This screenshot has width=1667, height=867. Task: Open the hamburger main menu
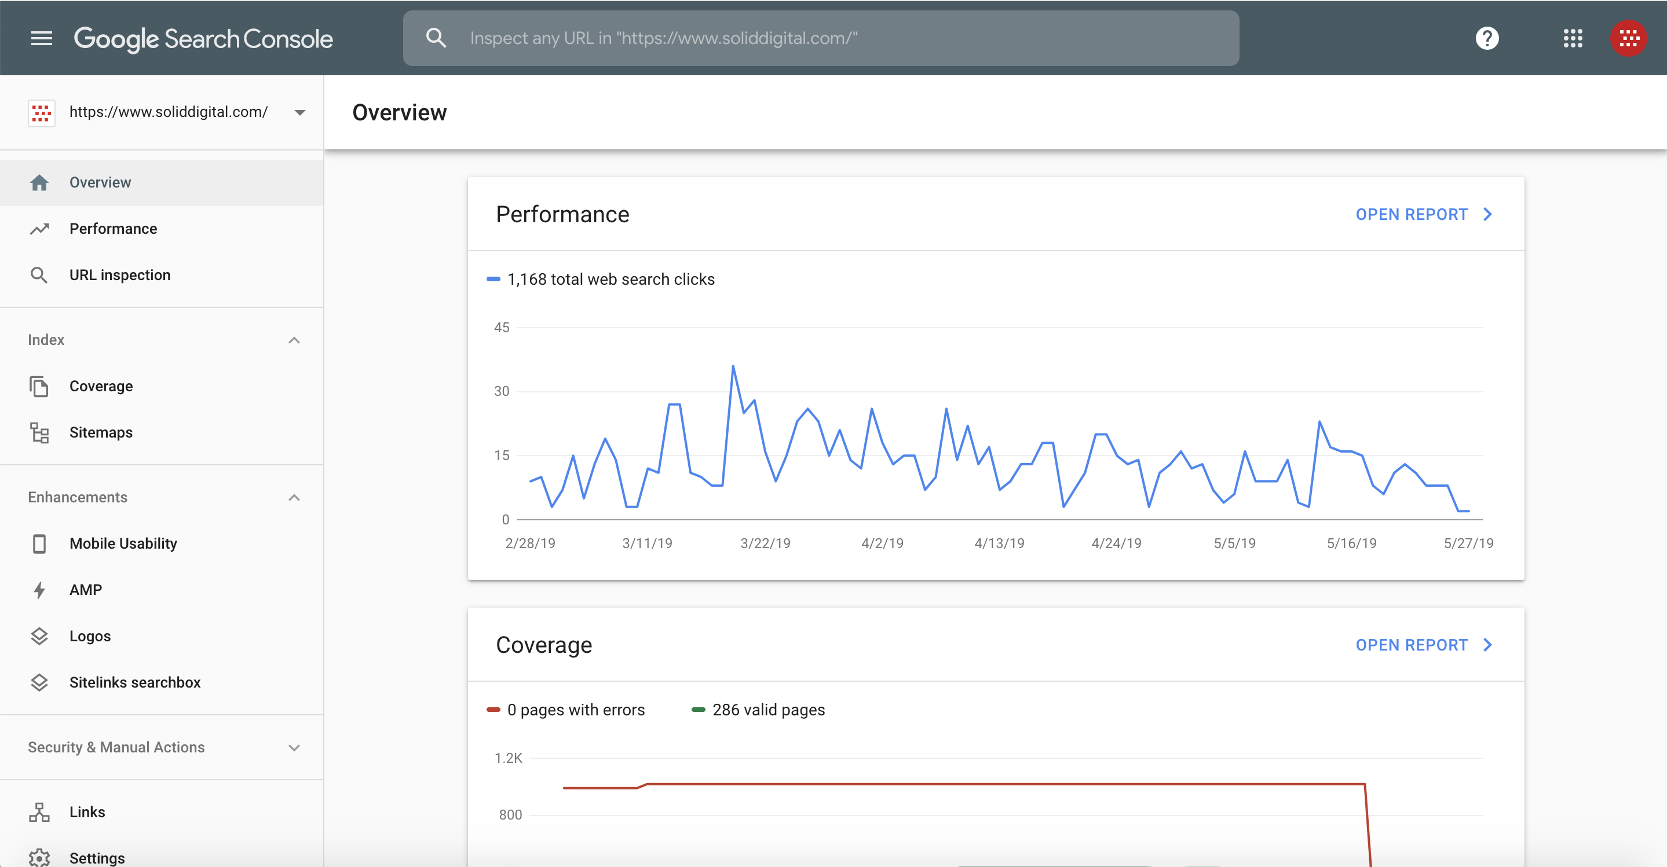[42, 39]
